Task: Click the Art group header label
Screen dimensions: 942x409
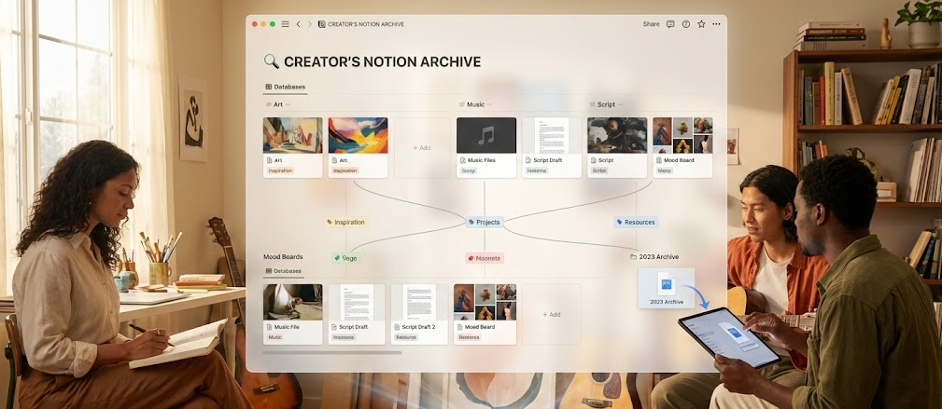Action: (x=278, y=104)
